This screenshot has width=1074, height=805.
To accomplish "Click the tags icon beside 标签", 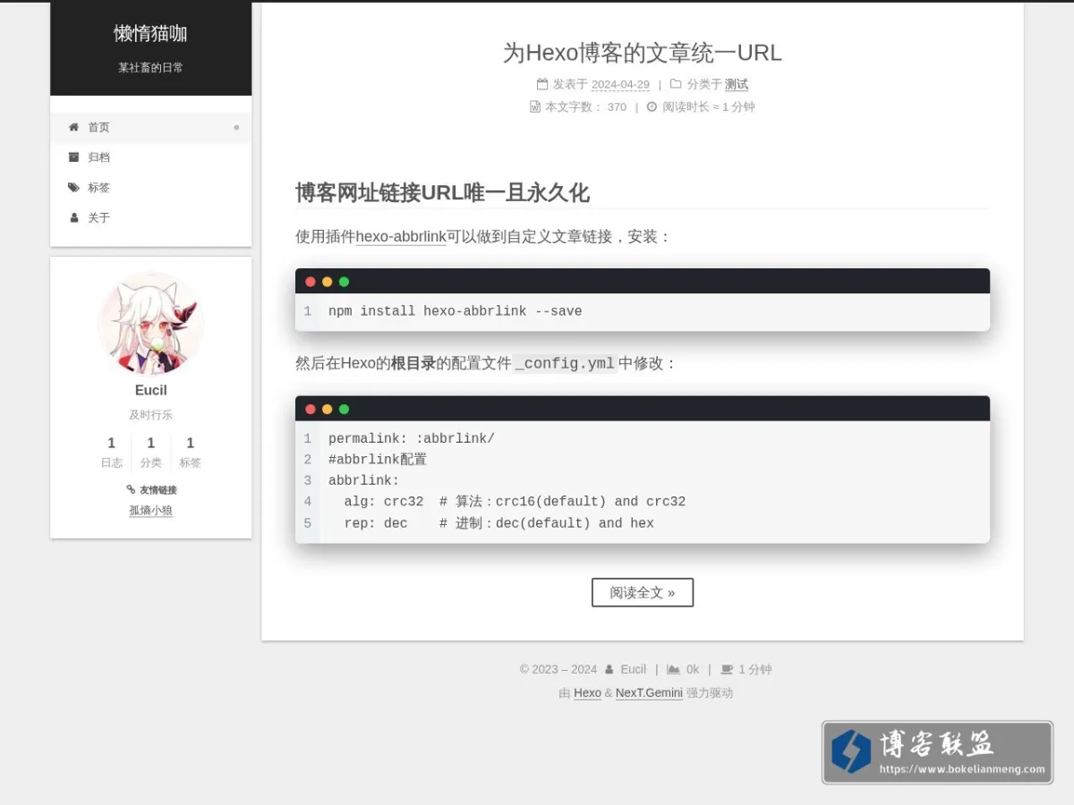I will pos(73,188).
